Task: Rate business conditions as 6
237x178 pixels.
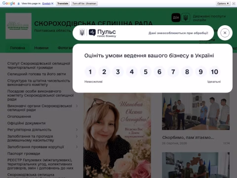Action: 159,72
